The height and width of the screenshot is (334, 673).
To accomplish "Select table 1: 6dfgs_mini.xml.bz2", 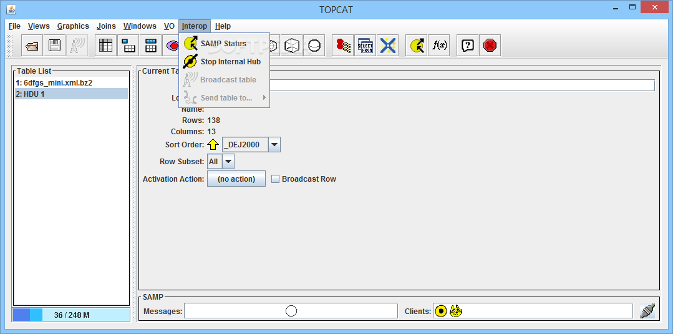I will (x=71, y=83).
